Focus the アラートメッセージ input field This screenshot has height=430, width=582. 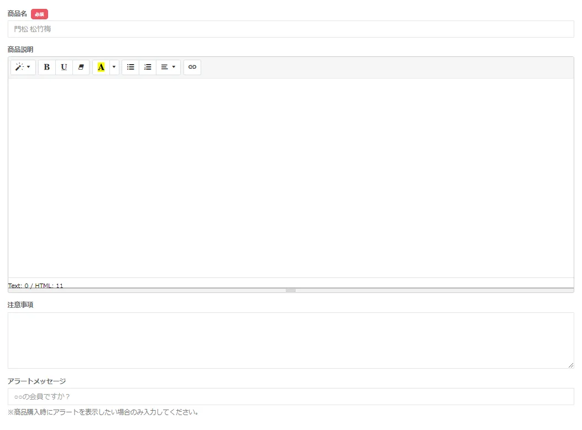(291, 396)
